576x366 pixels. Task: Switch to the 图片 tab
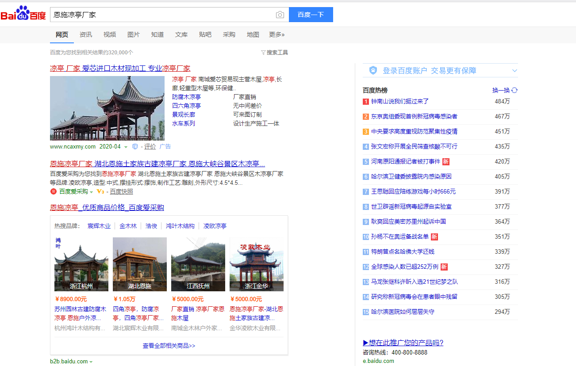[133, 34]
